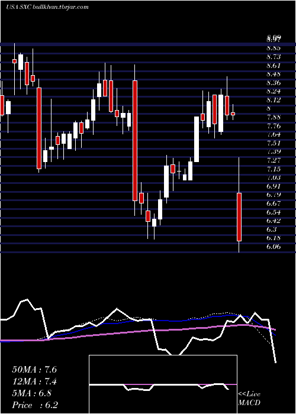Image resolution: width=296 pixels, height=414 pixels.
Task: Click the 6.18 price axis label
Action: pos(274,238)
